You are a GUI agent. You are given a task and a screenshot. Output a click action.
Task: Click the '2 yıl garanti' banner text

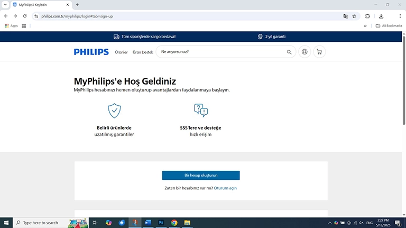275,37
